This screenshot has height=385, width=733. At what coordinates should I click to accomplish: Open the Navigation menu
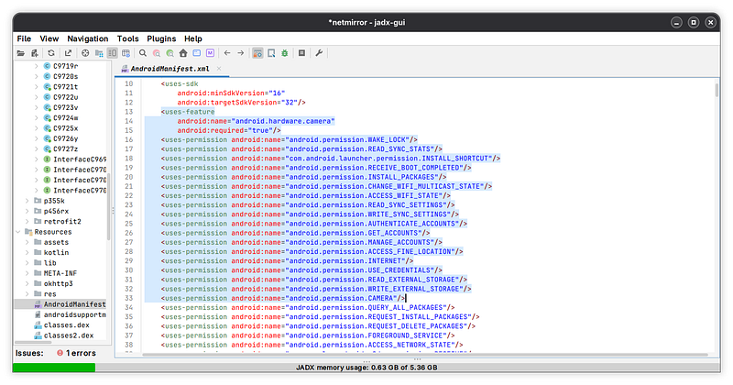click(87, 38)
